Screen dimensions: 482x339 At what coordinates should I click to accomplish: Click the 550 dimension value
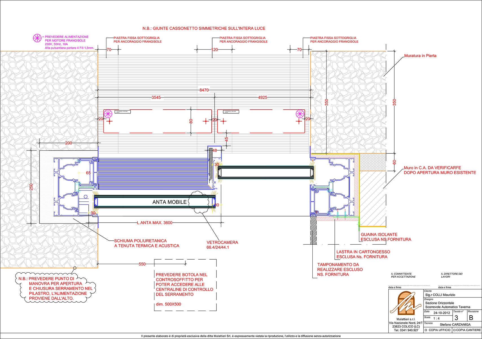tap(142, 264)
